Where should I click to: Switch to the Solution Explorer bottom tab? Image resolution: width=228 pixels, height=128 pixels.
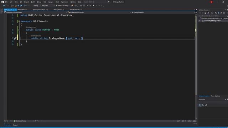click(x=204, y=96)
